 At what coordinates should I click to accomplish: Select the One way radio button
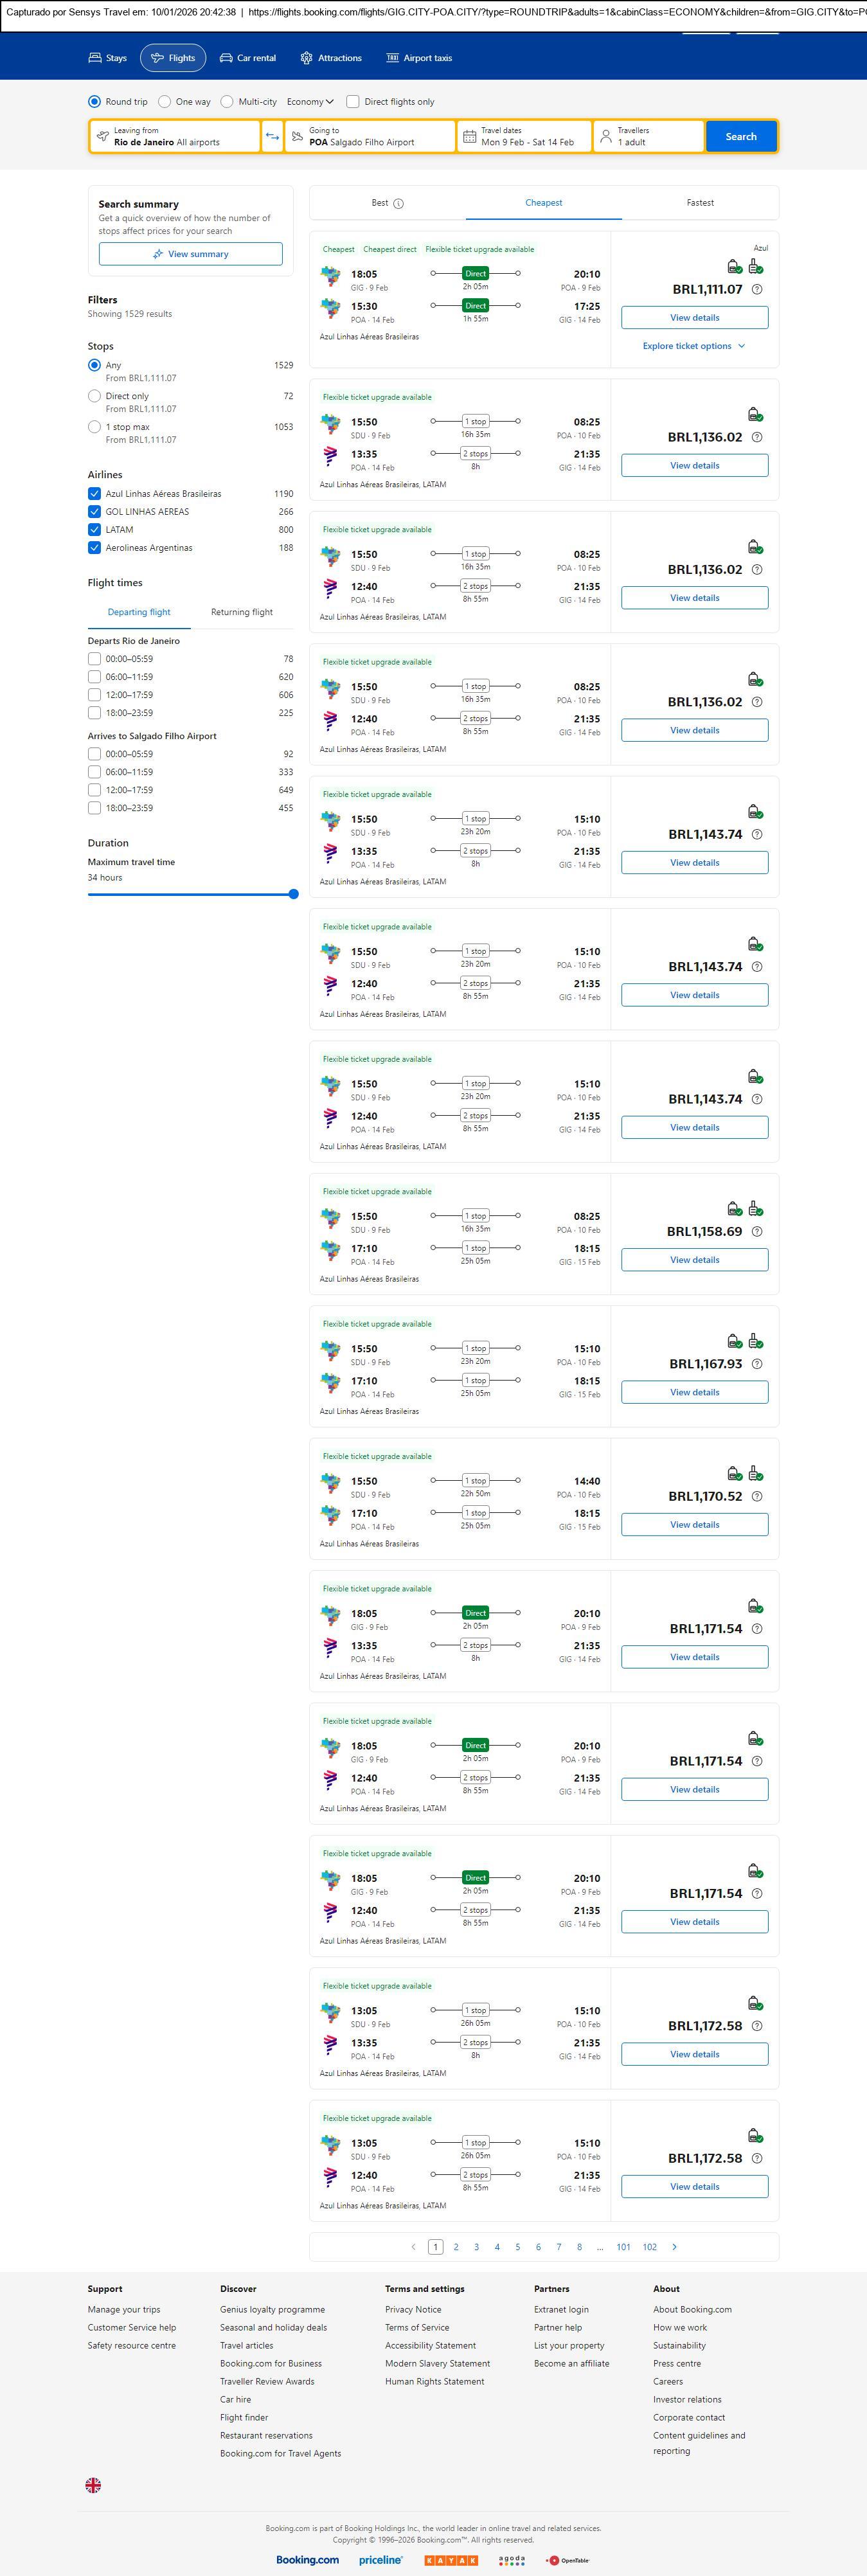click(165, 102)
